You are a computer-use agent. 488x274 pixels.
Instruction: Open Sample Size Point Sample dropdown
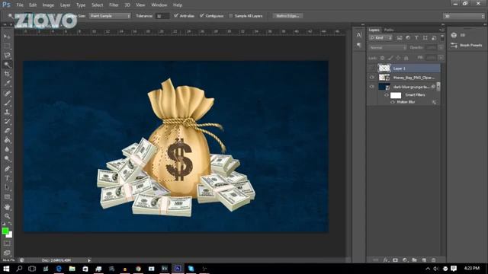110,15
